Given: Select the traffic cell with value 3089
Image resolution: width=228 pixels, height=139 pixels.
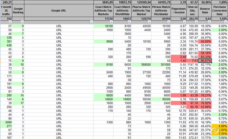Looking at the screenshot, I should (6, 122).
